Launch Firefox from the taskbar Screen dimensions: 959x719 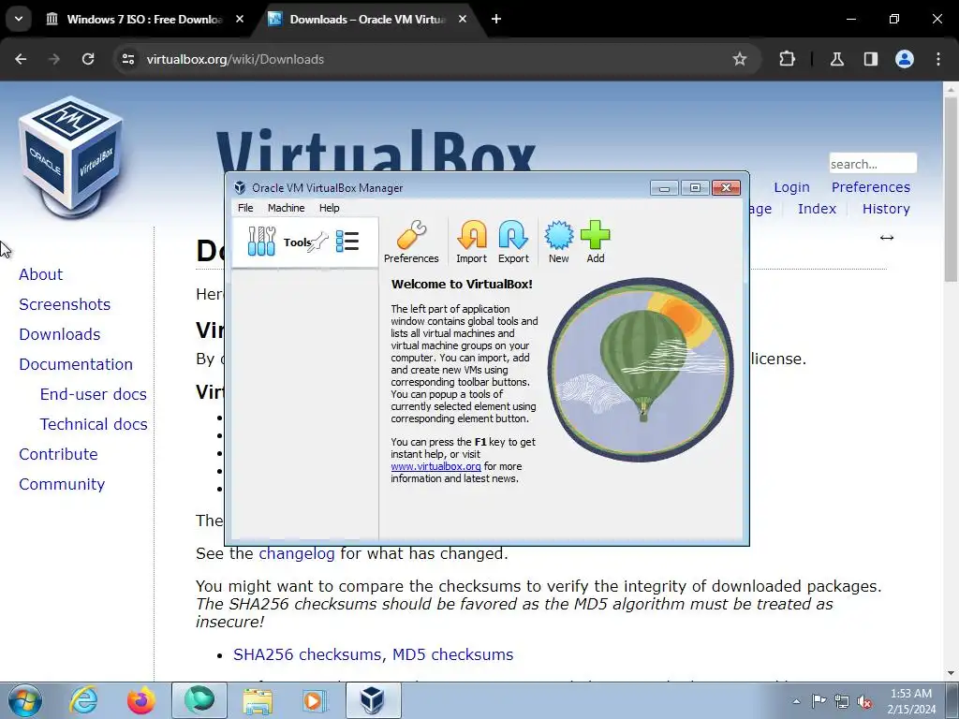pyautogui.click(x=140, y=700)
